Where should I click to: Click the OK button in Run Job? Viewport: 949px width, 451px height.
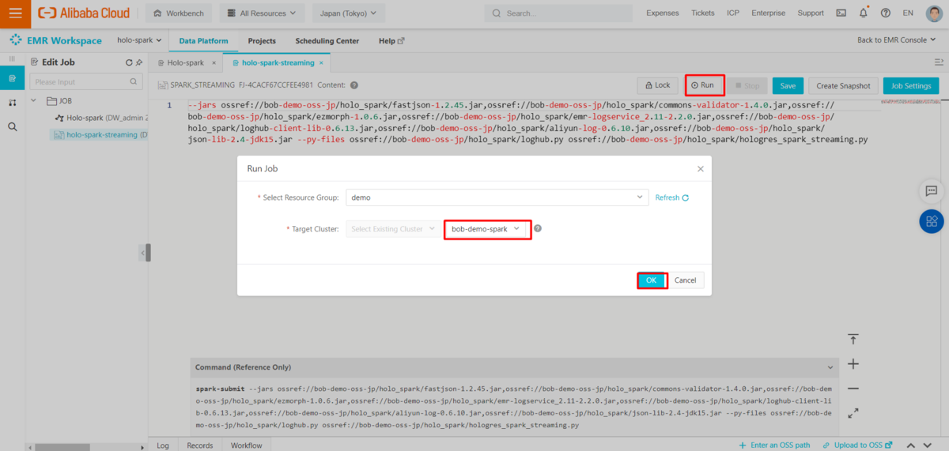coord(652,280)
